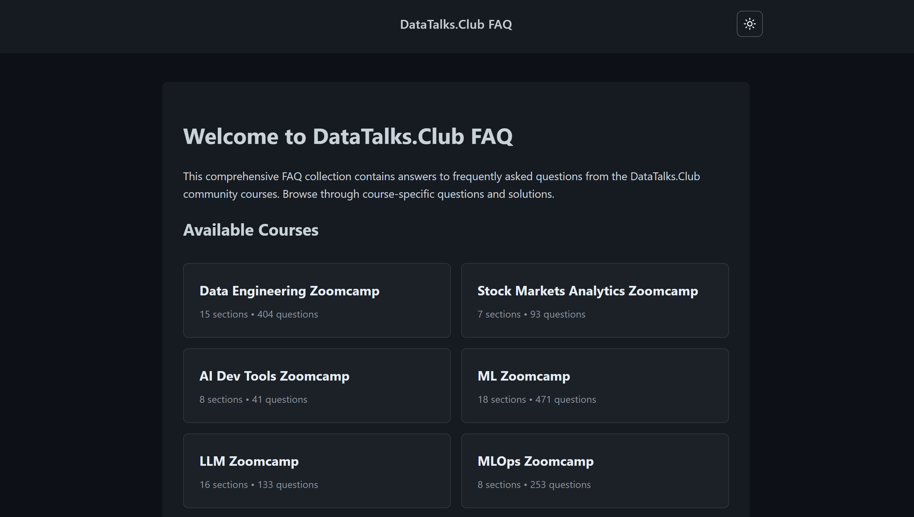Click the FAQ word in the welcome heading
This screenshot has height=517, width=914.
tap(492, 136)
